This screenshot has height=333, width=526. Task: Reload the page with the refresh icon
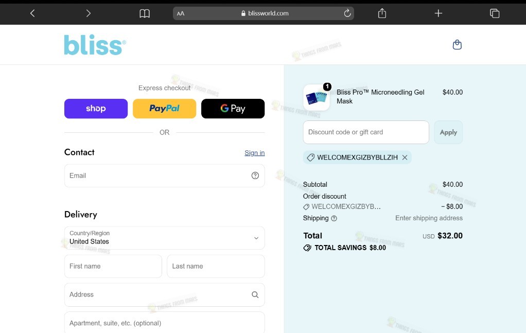pos(347,13)
